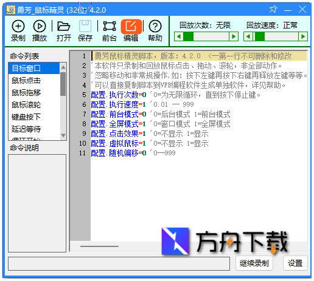Click line 9 配置.点击效果=1
This screenshot has height=281, width=314.
point(119,134)
